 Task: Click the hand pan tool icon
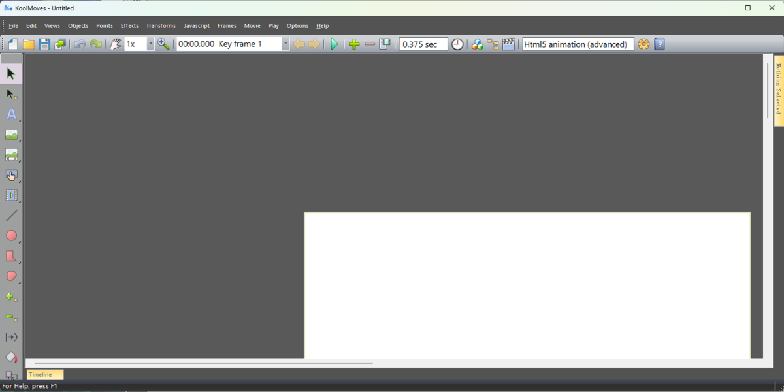[115, 44]
